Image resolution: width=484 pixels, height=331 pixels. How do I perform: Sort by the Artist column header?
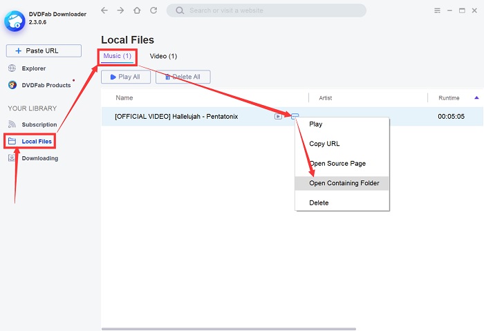tap(326, 98)
